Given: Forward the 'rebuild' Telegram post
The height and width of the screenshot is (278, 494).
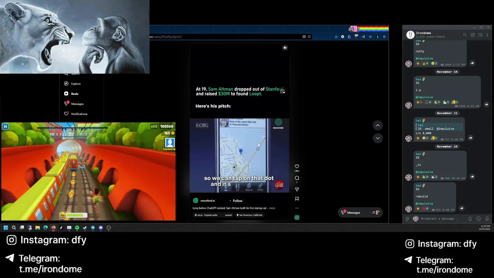Looking at the screenshot, I should (x=462, y=208).
